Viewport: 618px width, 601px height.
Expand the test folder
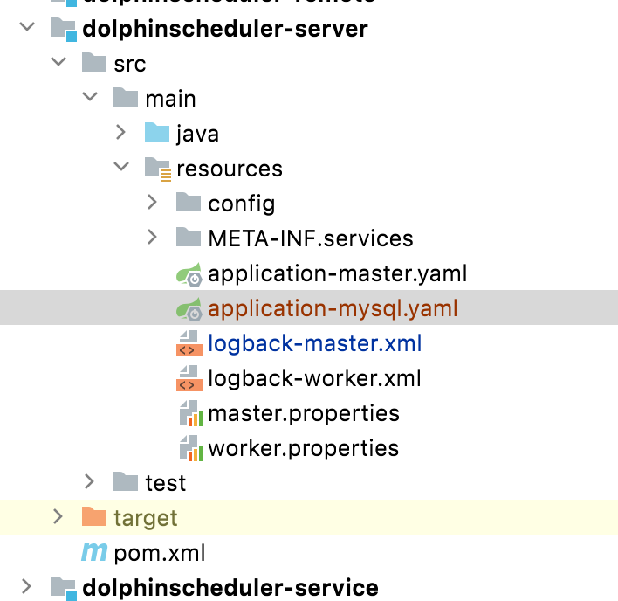coord(90,482)
